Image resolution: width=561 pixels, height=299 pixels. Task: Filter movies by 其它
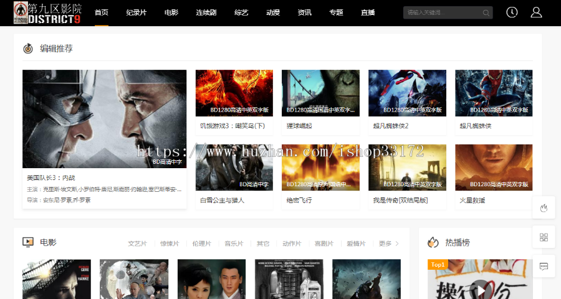(263, 244)
